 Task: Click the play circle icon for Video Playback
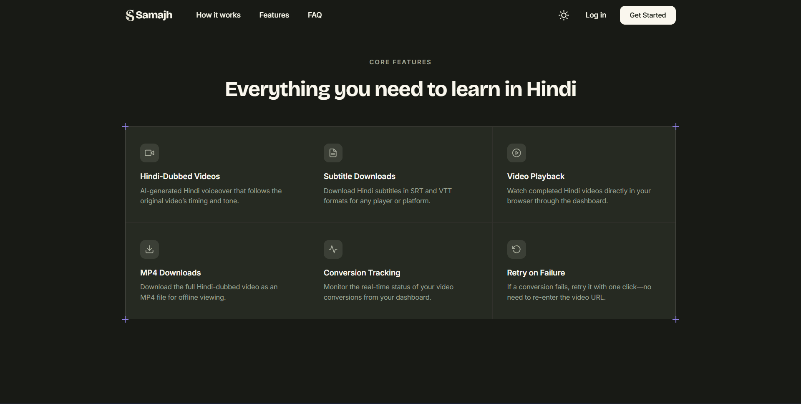(516, 153)
